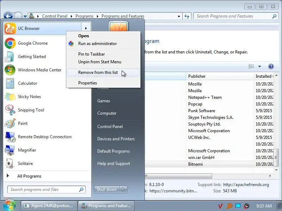The height and width of the screenshot is (211, 282).
Task: Click the round camera tray icon
Action: point(247,206)
